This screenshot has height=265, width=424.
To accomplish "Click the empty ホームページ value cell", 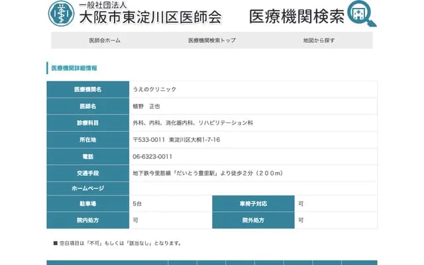I will point(253,188).
